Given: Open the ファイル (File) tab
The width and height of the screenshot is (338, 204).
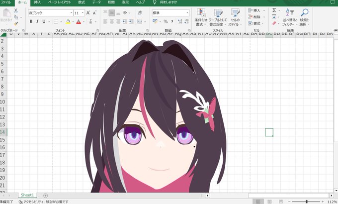Looking at the screenshot, I should coord(6,2).
